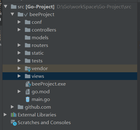Collapse the beeProject folder arrow

(x=12, y=14)
